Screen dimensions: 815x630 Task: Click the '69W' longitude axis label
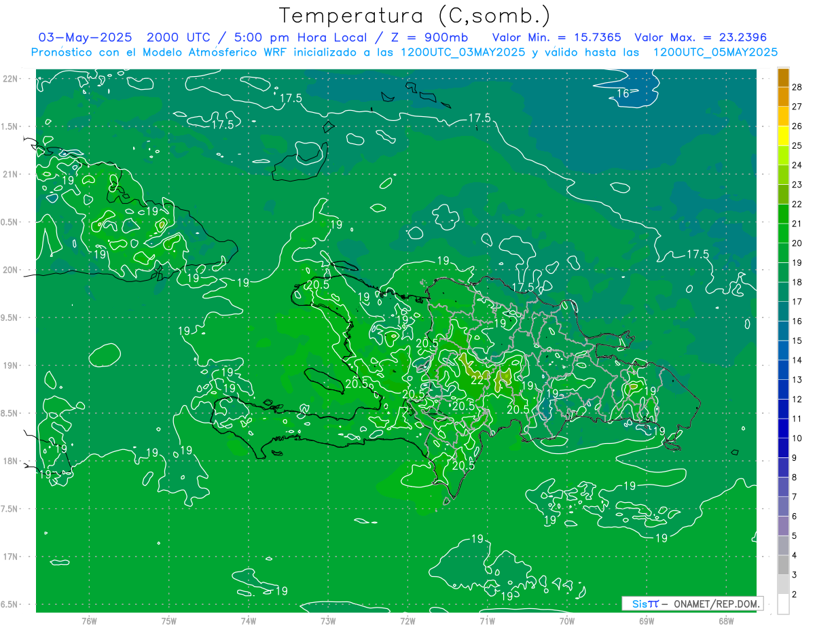click(x=647, y=621)
